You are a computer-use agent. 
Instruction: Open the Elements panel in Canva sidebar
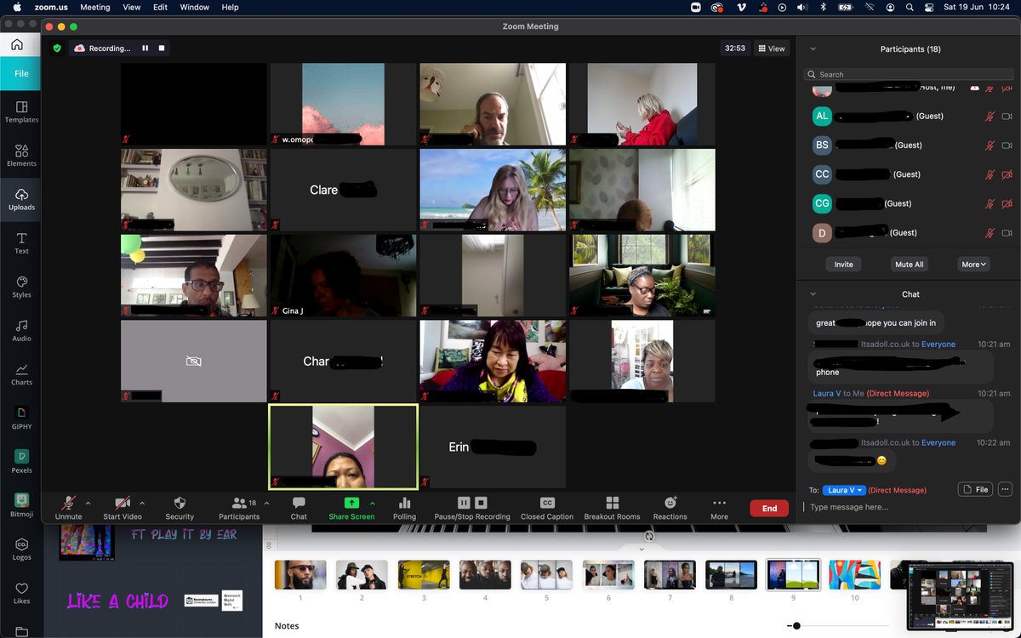21,155
